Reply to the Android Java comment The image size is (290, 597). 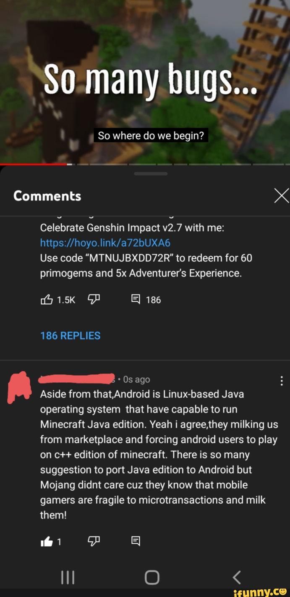pos(136,542)
